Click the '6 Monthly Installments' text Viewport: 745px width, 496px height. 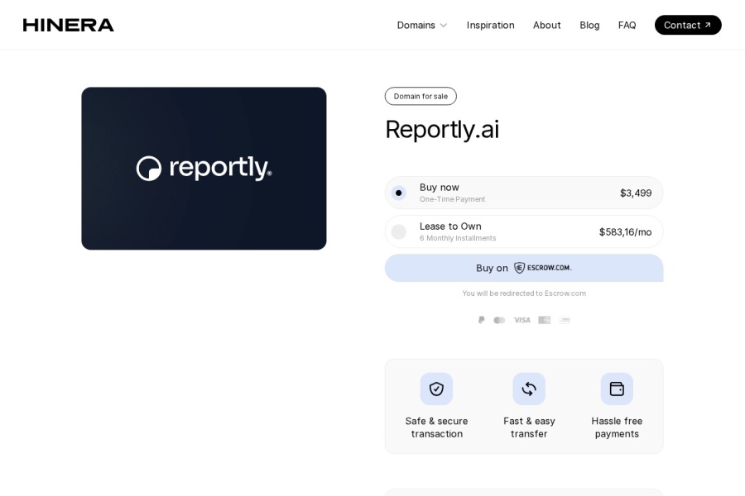458,238
